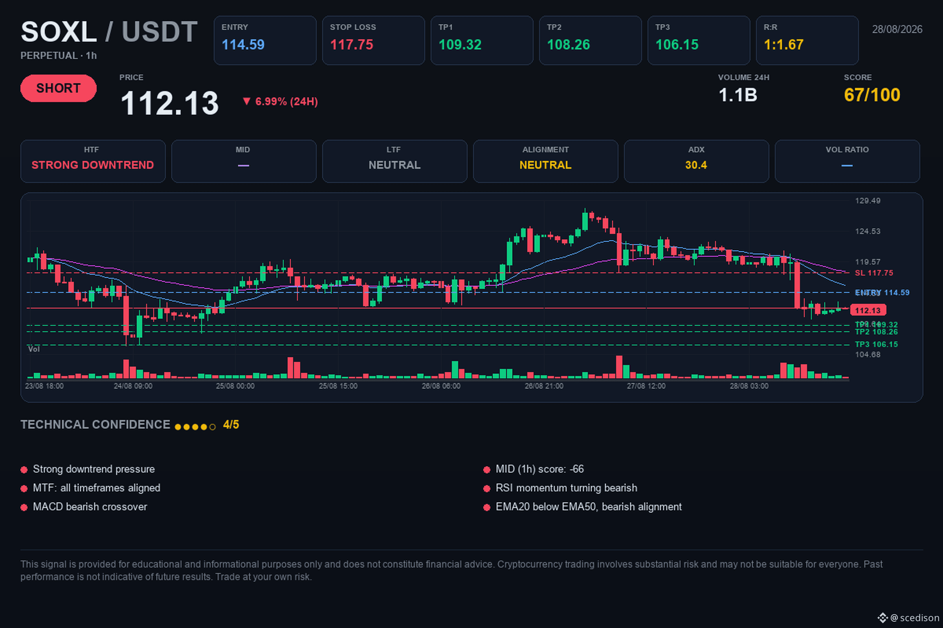Click the educational disclaimer paragraph
The image size is (943, 628).
(451, 570)
